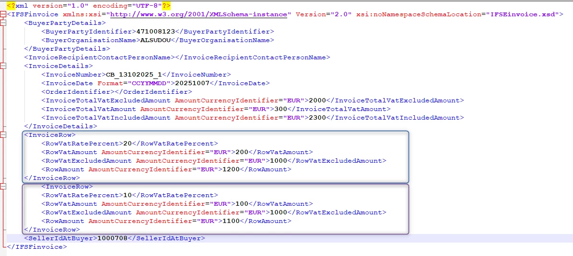Click the closing </IFSFinvoice> tag
Screen dimensions: 573x256
coord(37,247)
